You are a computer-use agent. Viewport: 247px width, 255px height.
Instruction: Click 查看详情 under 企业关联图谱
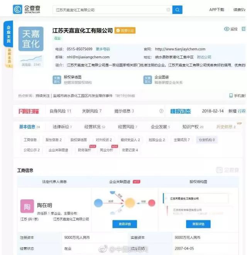point(125,224)
